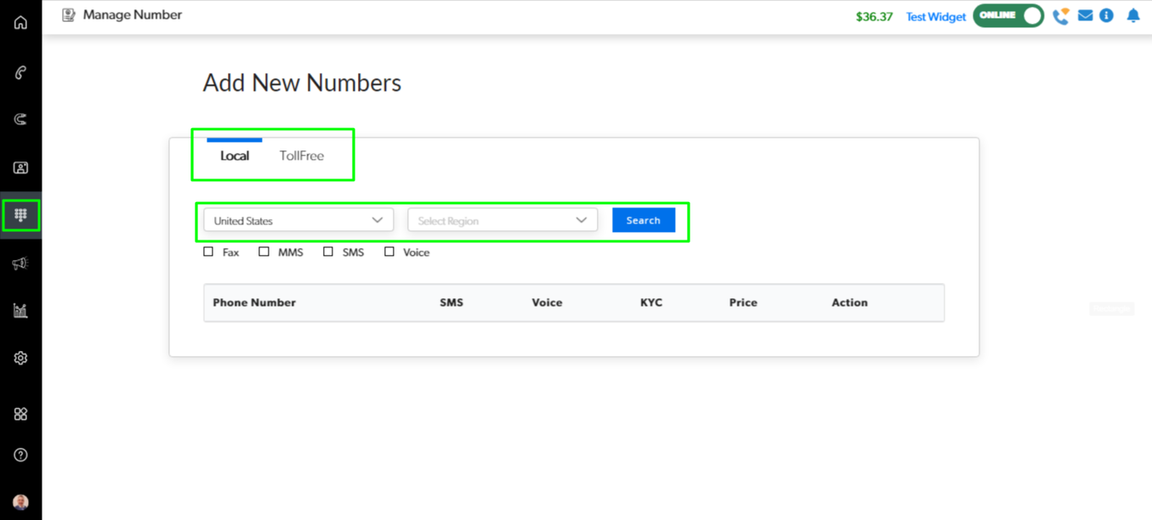Open the Select Region dropdown
This screenshot has width=1152, height=520.
(x=502, y=220)
